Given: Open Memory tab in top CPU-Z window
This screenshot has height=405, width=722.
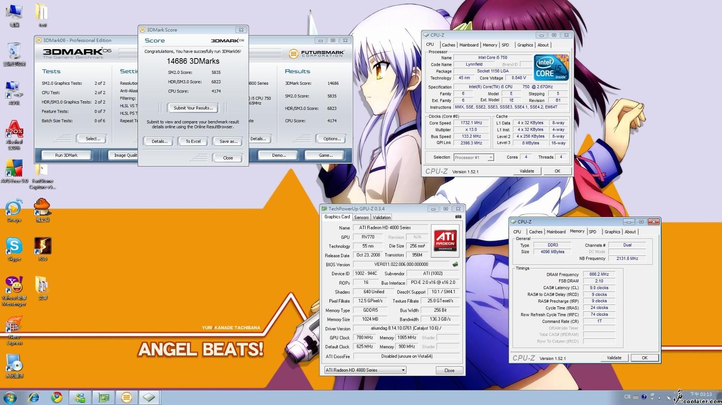Looking at the screenshot, I should (490, 45).
